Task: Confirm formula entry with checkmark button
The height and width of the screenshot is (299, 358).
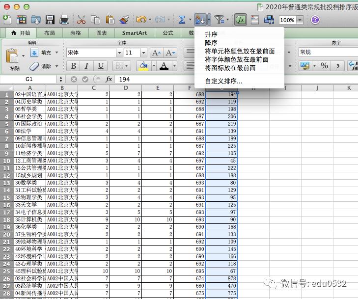Action: pos(85,79)
